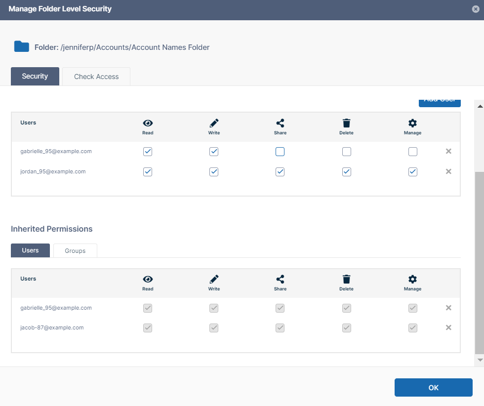
Task: Switch to the Check Access tab
Action: coord(96,77)
